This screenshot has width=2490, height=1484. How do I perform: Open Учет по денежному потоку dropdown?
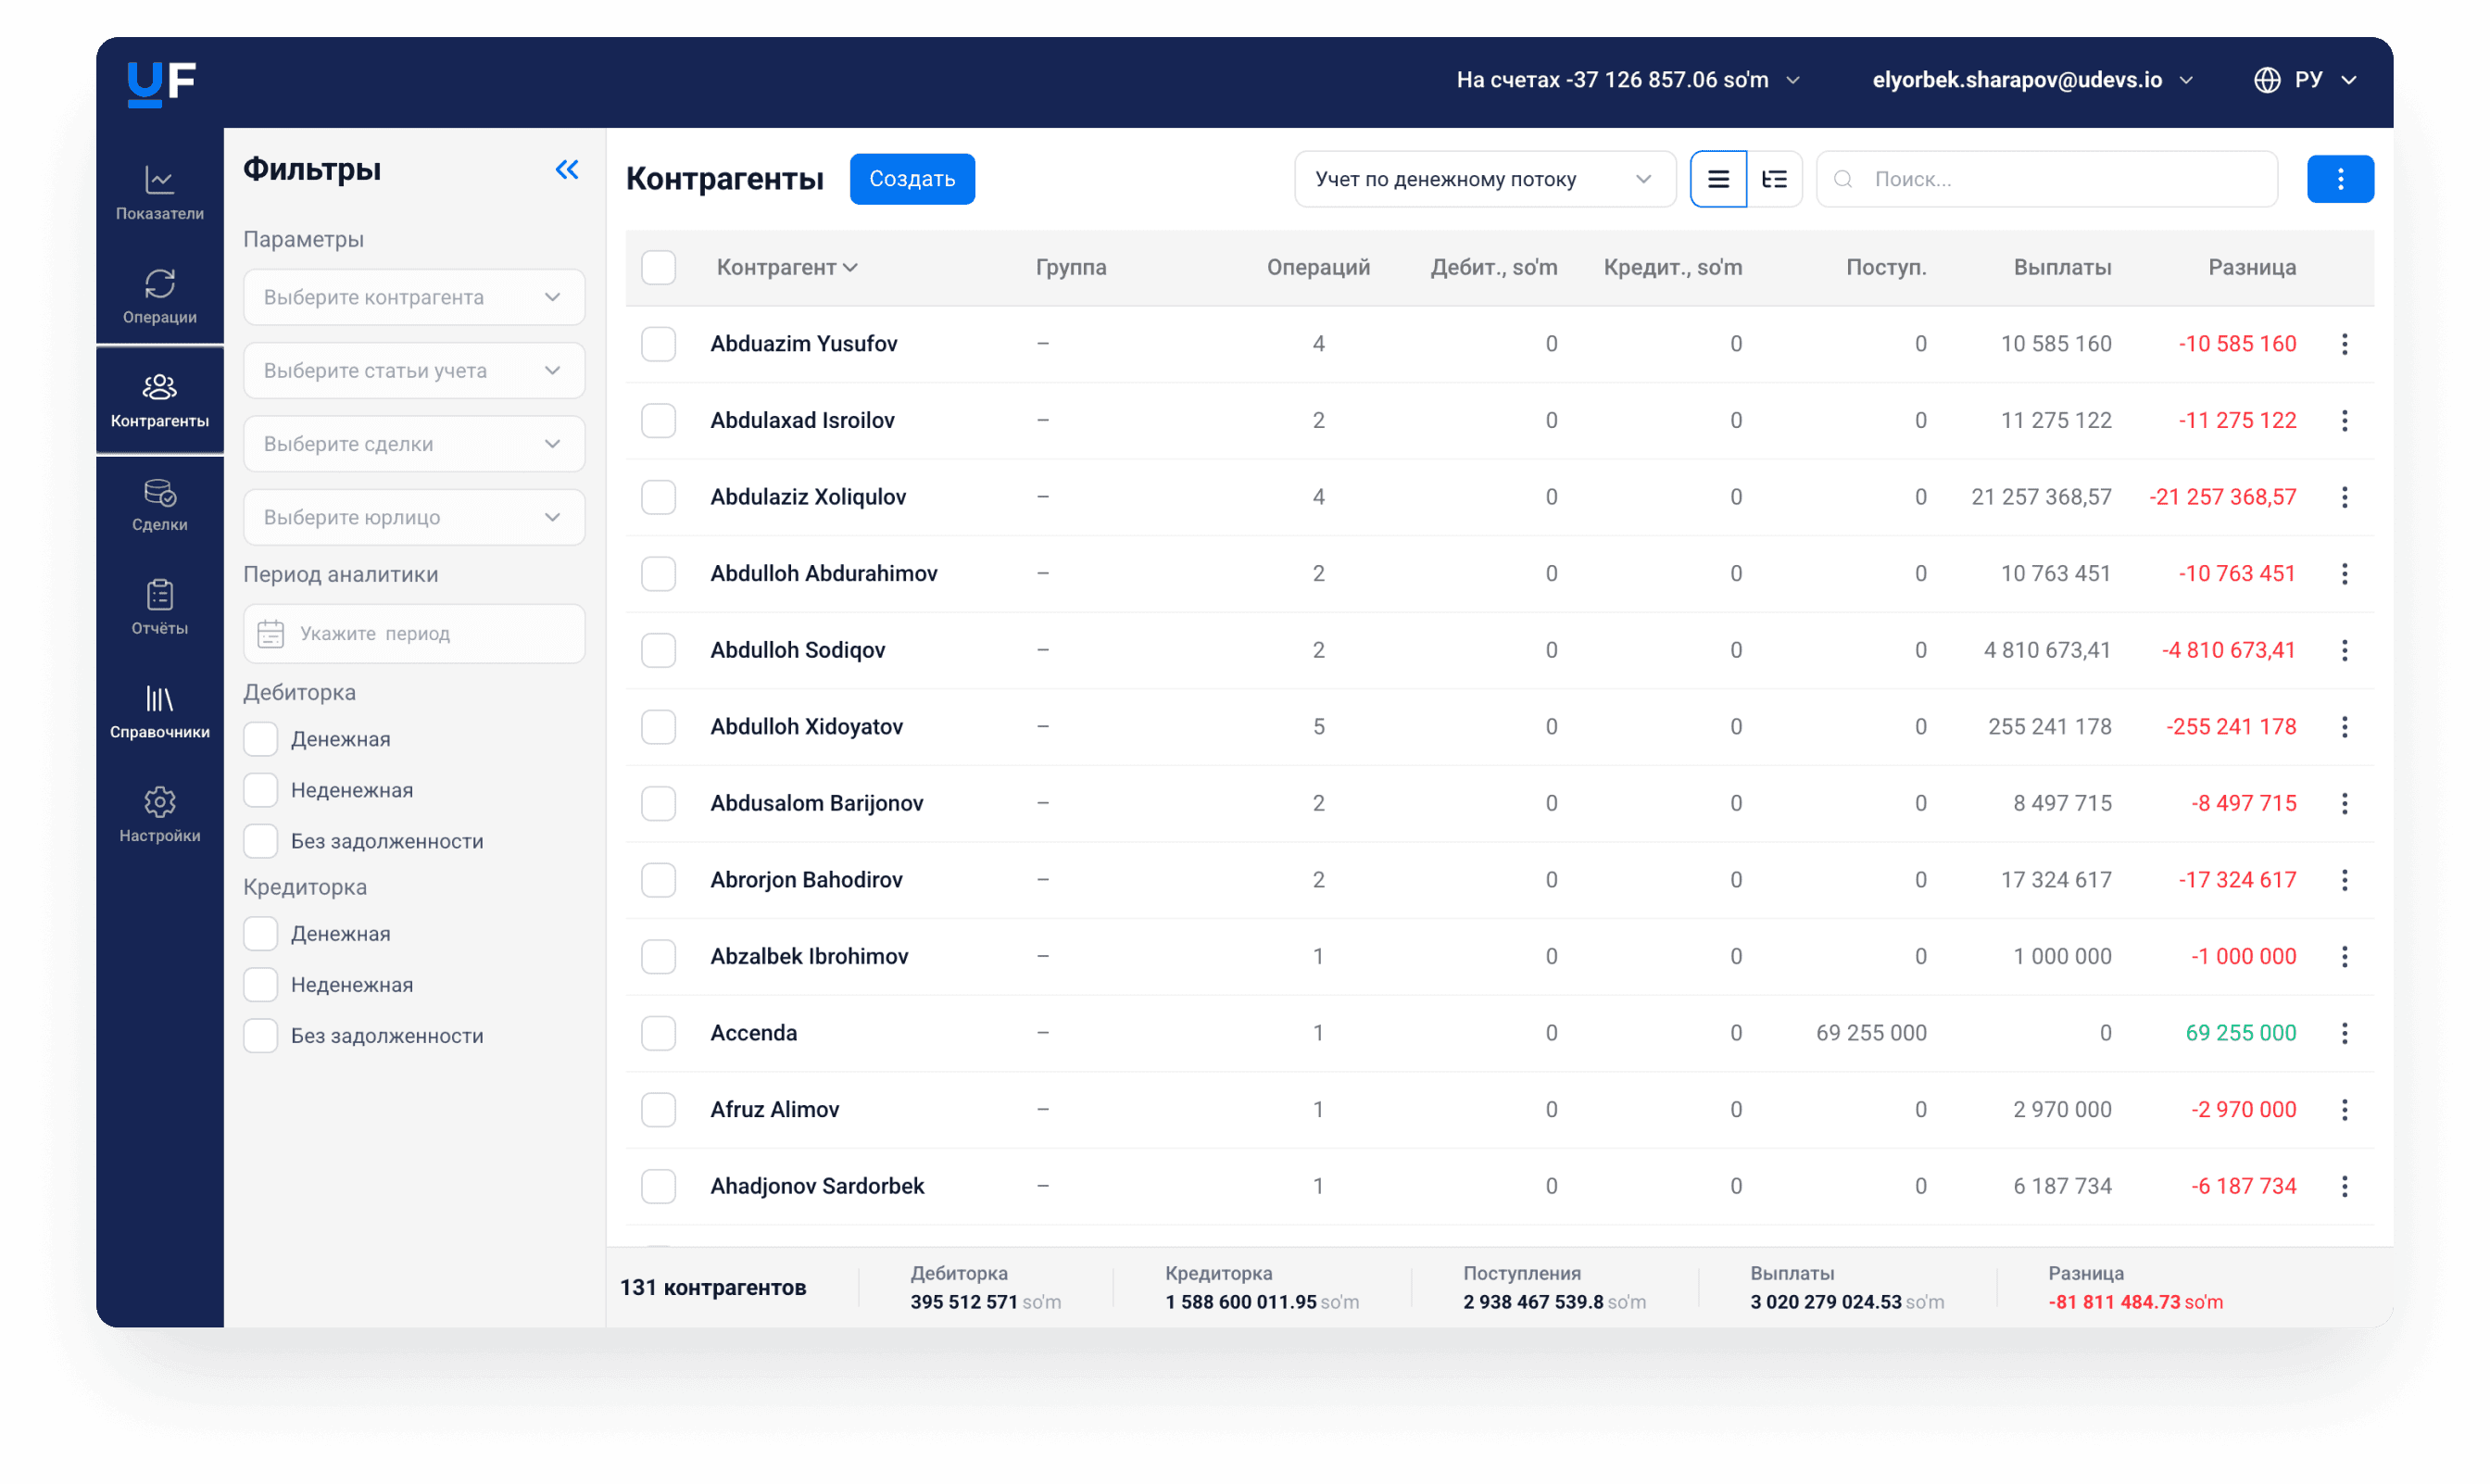coord(1485,179)
